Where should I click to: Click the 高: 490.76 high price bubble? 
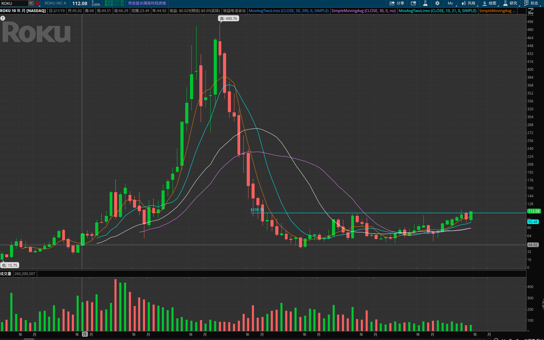pos(229,19)
